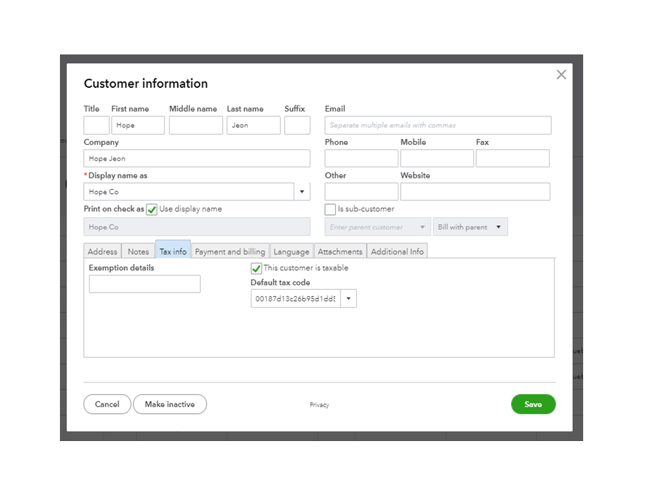Click the Exemption details field
Screen dimensions: 654x490
tap(144, 284)
